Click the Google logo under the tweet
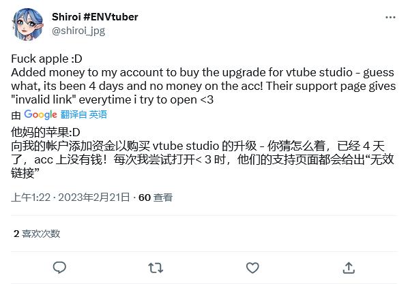This screenshot has width=408, height=284. pos(40,114)
